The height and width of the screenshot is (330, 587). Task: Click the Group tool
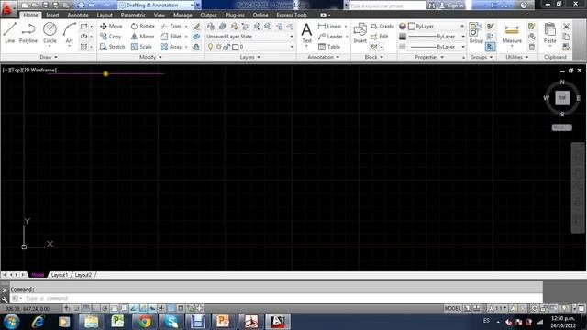tap(476, 33)
